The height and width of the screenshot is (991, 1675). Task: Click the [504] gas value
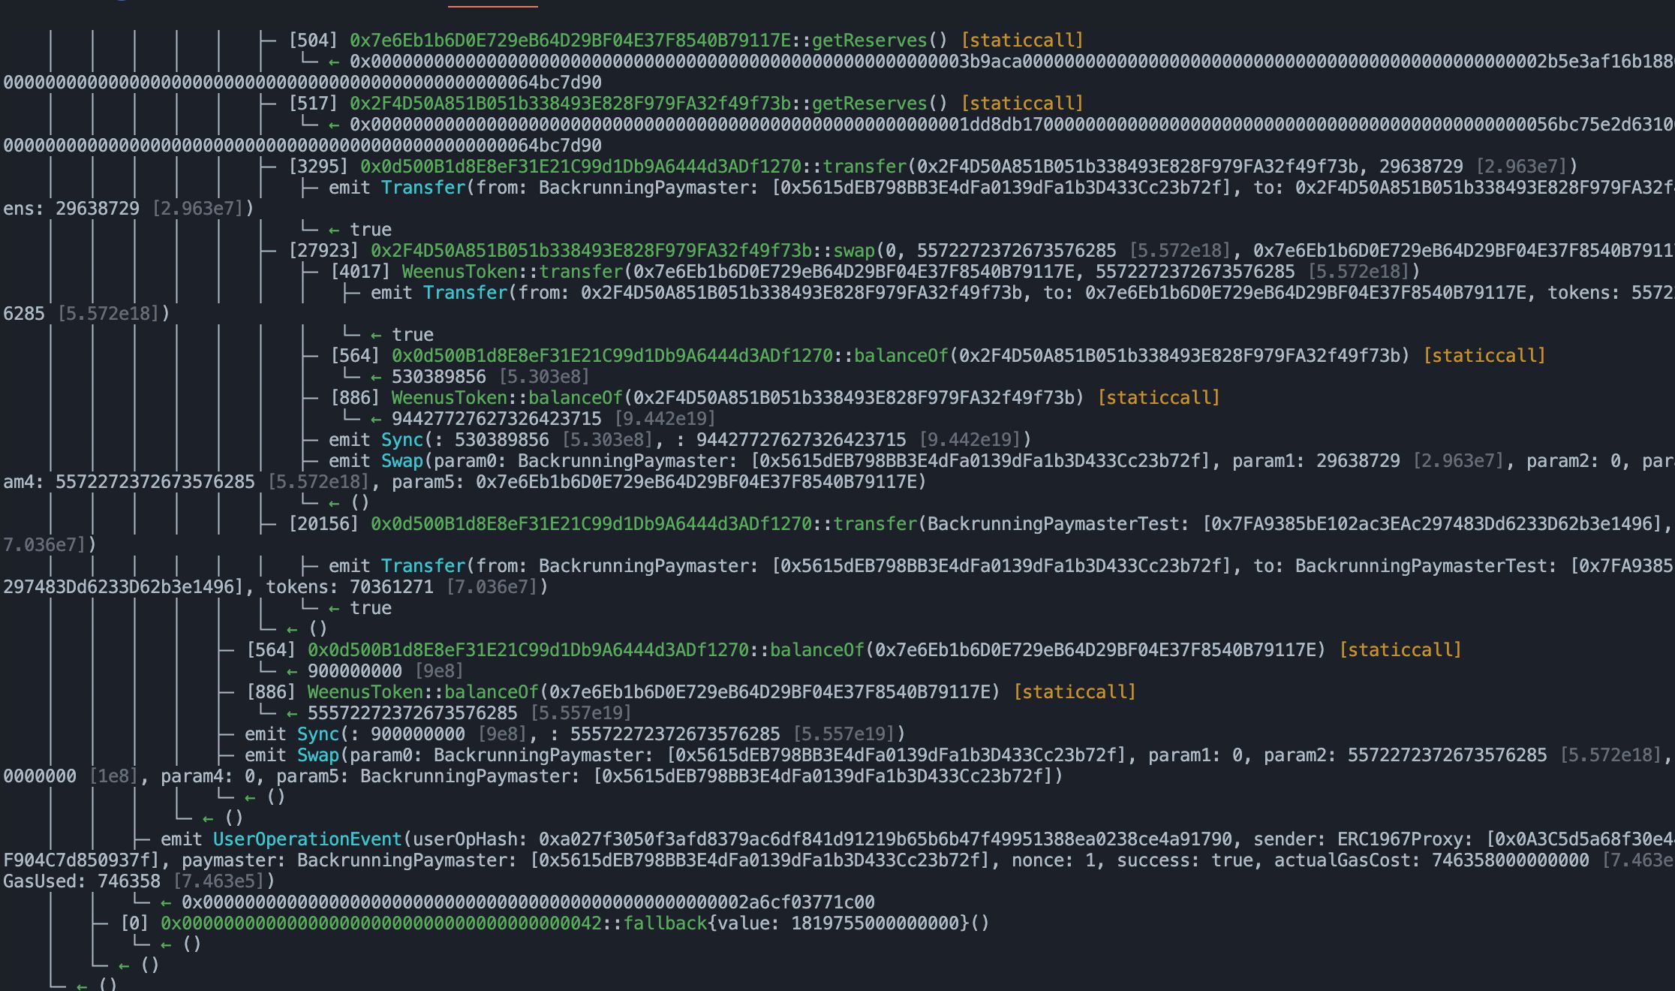(x=314, y=40)
